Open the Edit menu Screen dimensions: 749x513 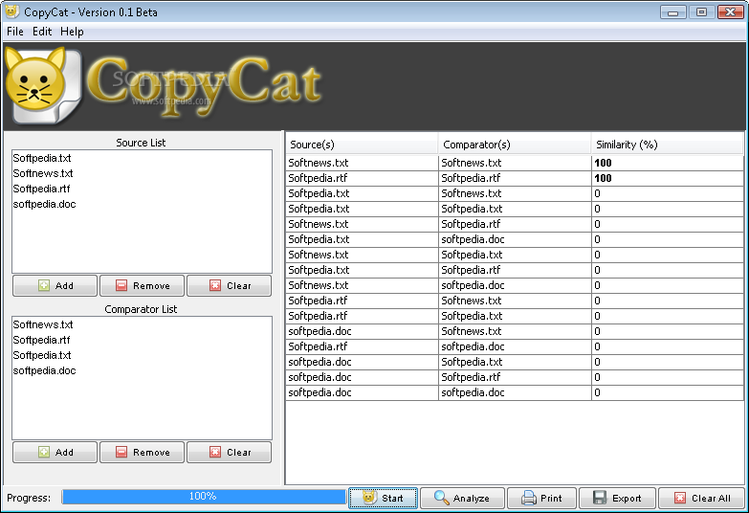point(42,32)
